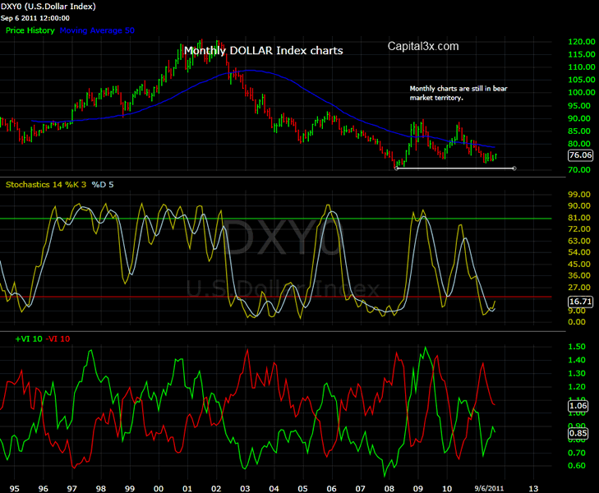This screenshot has height=493, width=599.
Task: Click the DXY0 (U.S.Dollar Index) chart title
Action: point(46,6)
